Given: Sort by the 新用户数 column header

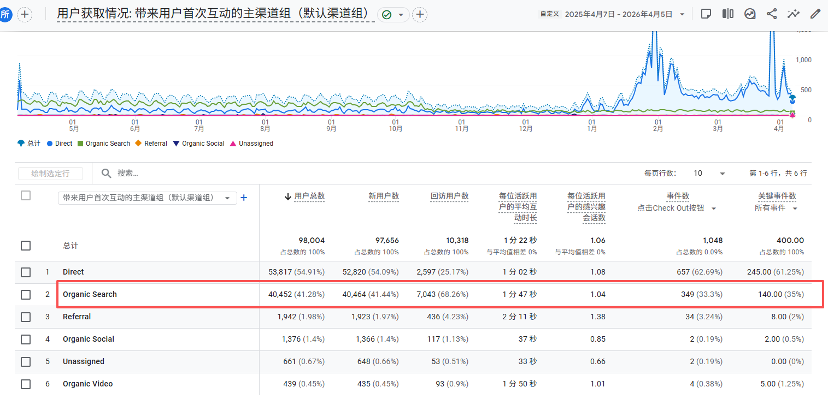Looking at the screenshot, I should [x=383, y=196].
